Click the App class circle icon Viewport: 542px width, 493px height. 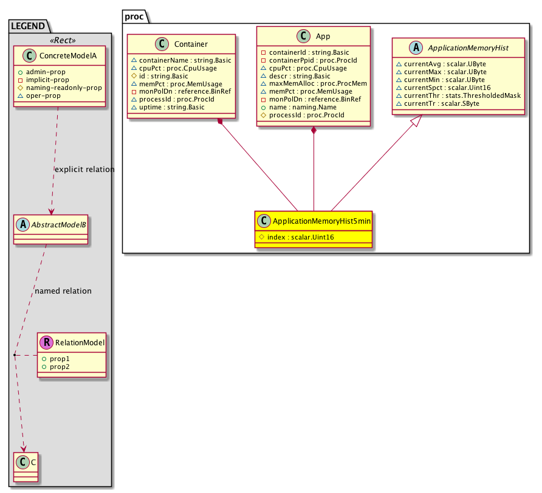click(304, 36)
